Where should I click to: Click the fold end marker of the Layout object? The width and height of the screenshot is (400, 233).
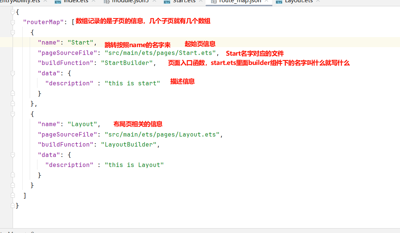pyautogui.click(x=13, y=185)
